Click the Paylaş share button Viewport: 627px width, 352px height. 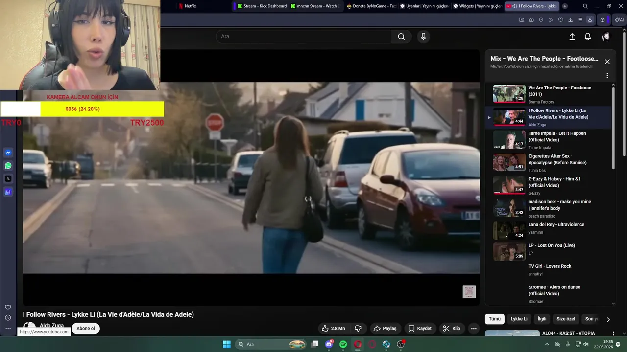[x=385, y=329]
